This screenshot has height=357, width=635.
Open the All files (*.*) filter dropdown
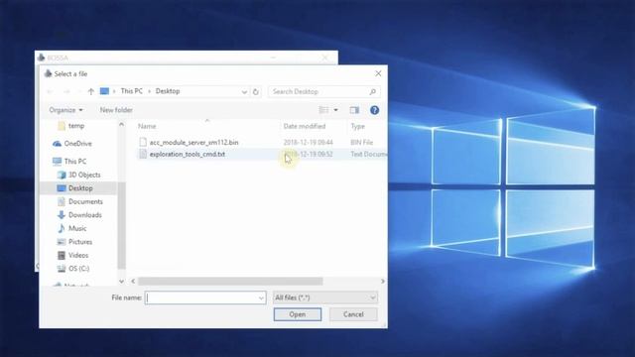(x=325, y=297)
